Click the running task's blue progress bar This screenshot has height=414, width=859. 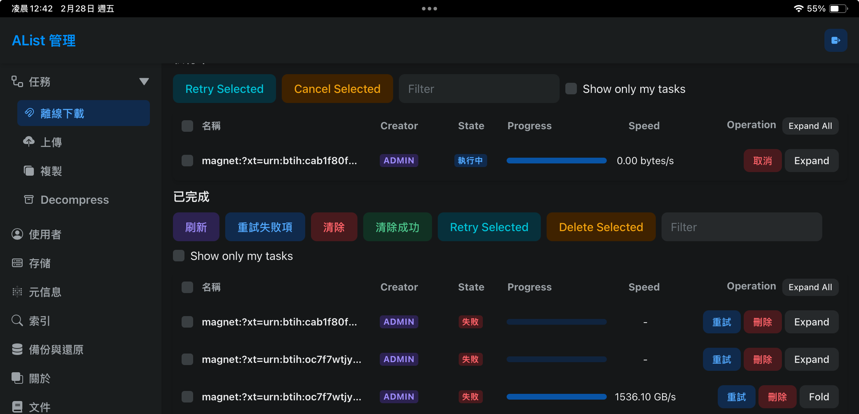point(557,161)
